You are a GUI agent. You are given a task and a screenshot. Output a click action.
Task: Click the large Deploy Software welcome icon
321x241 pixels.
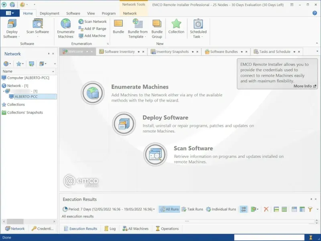point(124,124)
